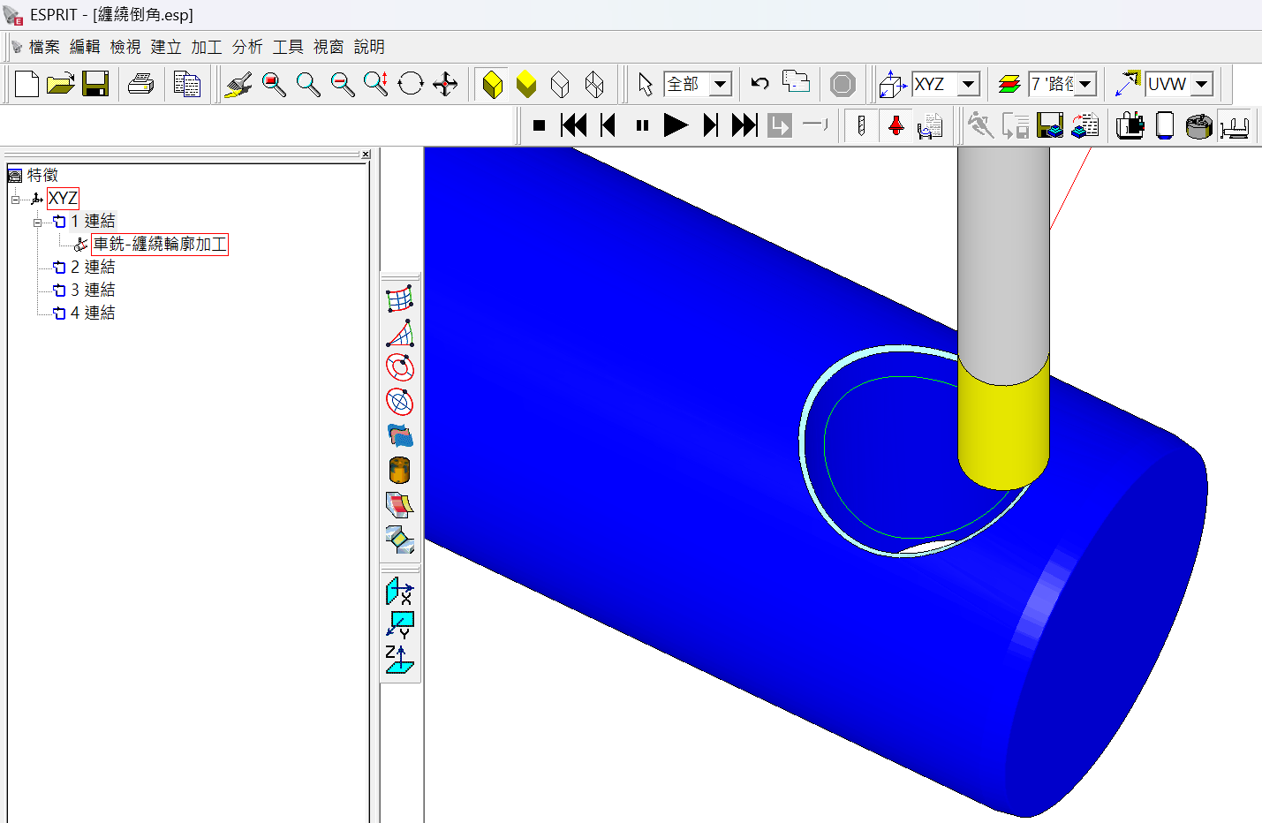Click the Z-axis plane view icon

[399, 660]
